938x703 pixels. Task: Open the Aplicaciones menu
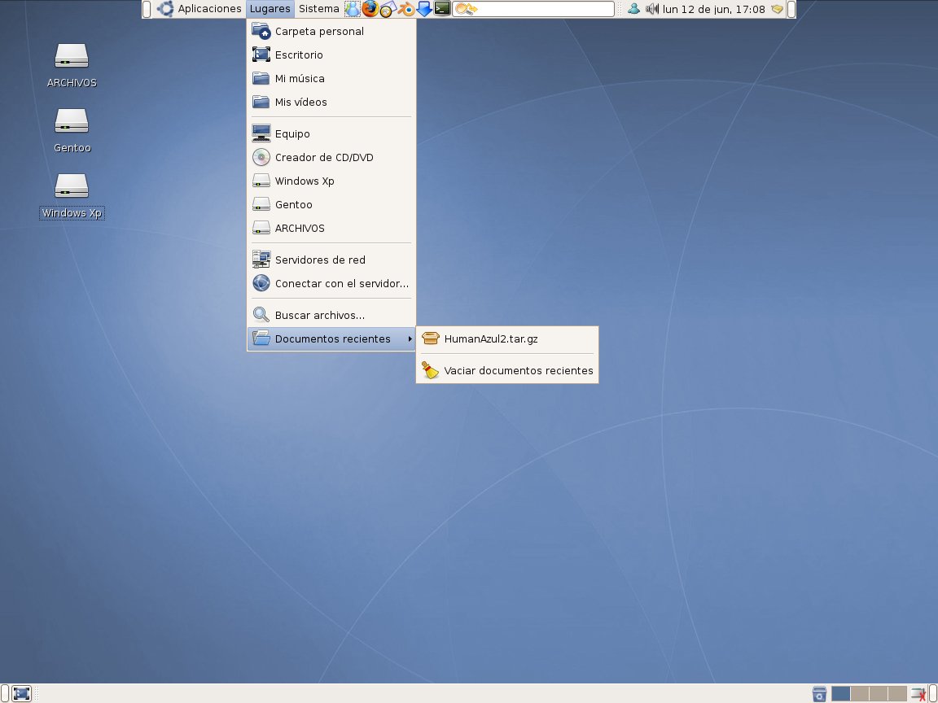click(x=199, y=9)
